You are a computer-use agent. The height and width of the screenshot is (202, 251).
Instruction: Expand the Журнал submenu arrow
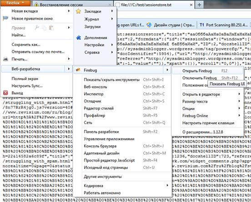click(112, 19)
